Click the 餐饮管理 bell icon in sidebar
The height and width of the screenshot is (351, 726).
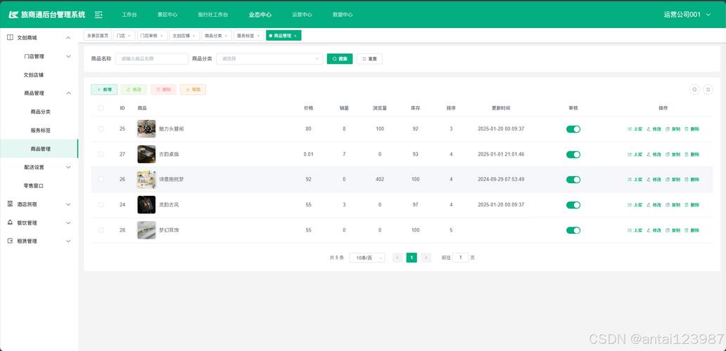click(x=10, y=222)
